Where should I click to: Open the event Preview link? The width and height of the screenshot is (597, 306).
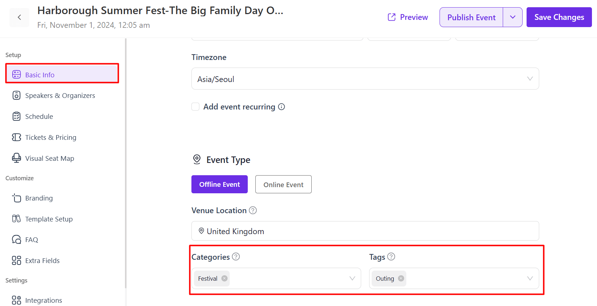(408, 17)
